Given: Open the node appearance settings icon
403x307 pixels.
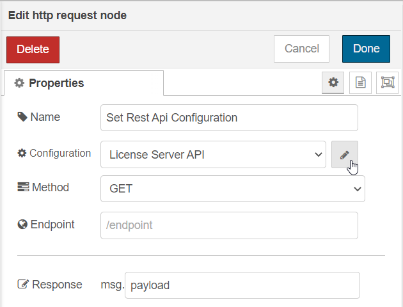Looking at the screenshot, I should pyautogui.click(x=387, y=83).
